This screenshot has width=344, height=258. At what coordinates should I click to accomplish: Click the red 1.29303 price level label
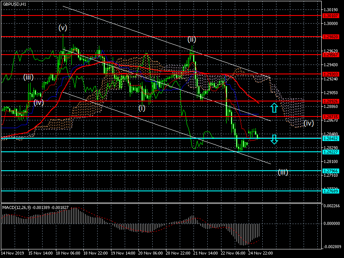pos(331,74)
